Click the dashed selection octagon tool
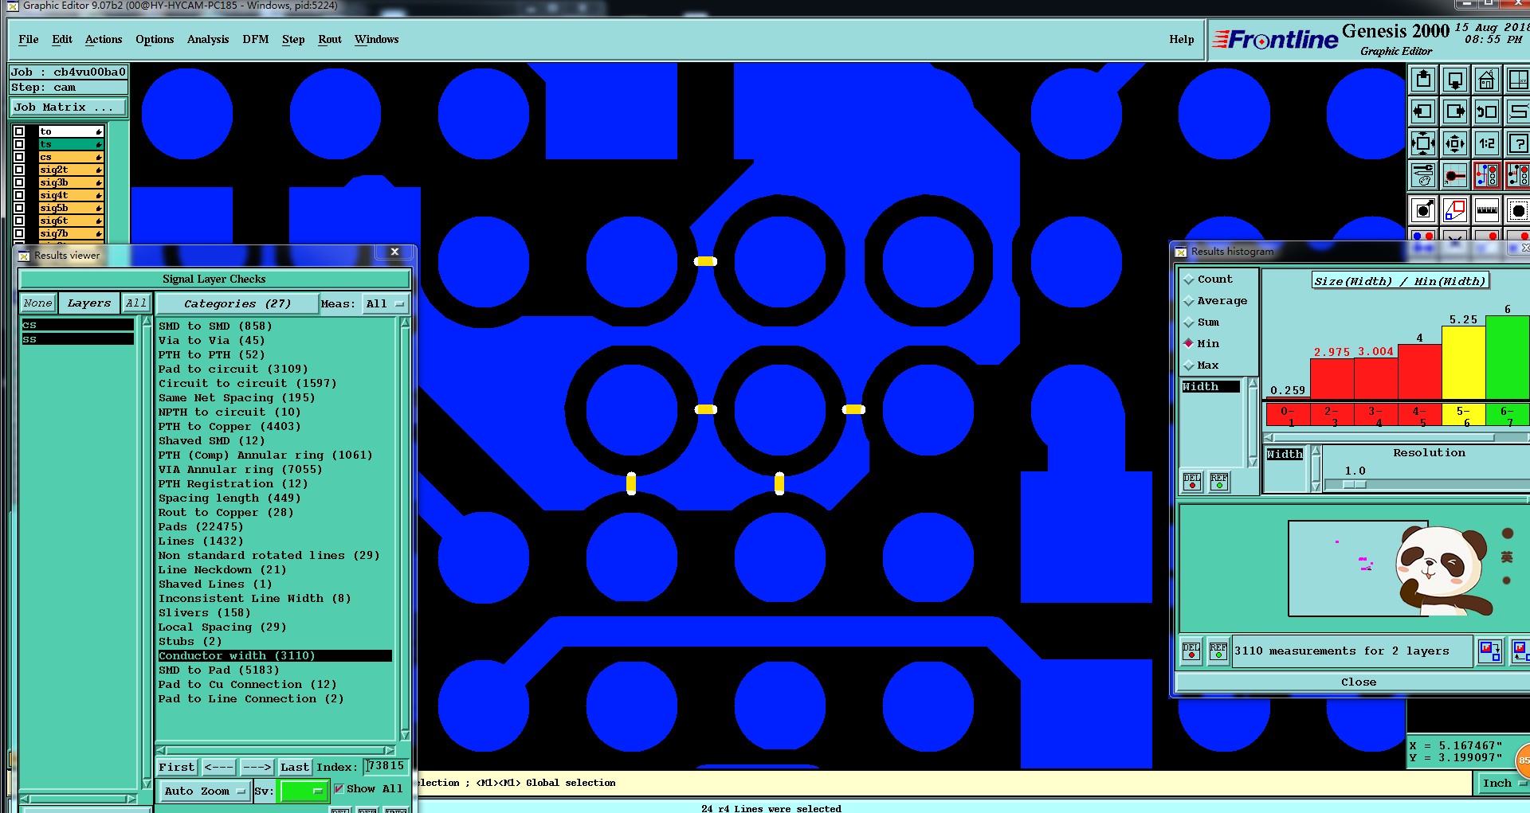Screen dimensions: 1530x813 pyautogui.click(x=1518, y=210)
